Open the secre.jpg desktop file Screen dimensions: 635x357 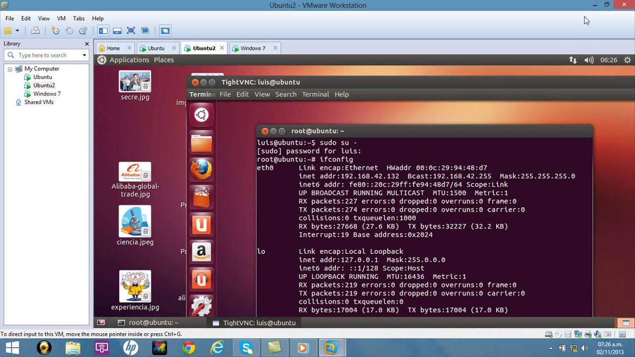pos(135,86)
